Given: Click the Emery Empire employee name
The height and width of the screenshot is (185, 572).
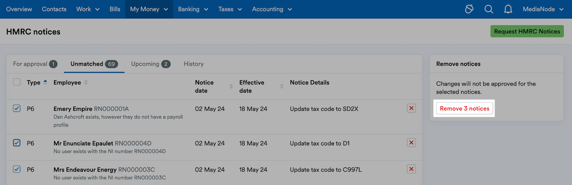Looking at the screenshot, I should coord(73,109).
